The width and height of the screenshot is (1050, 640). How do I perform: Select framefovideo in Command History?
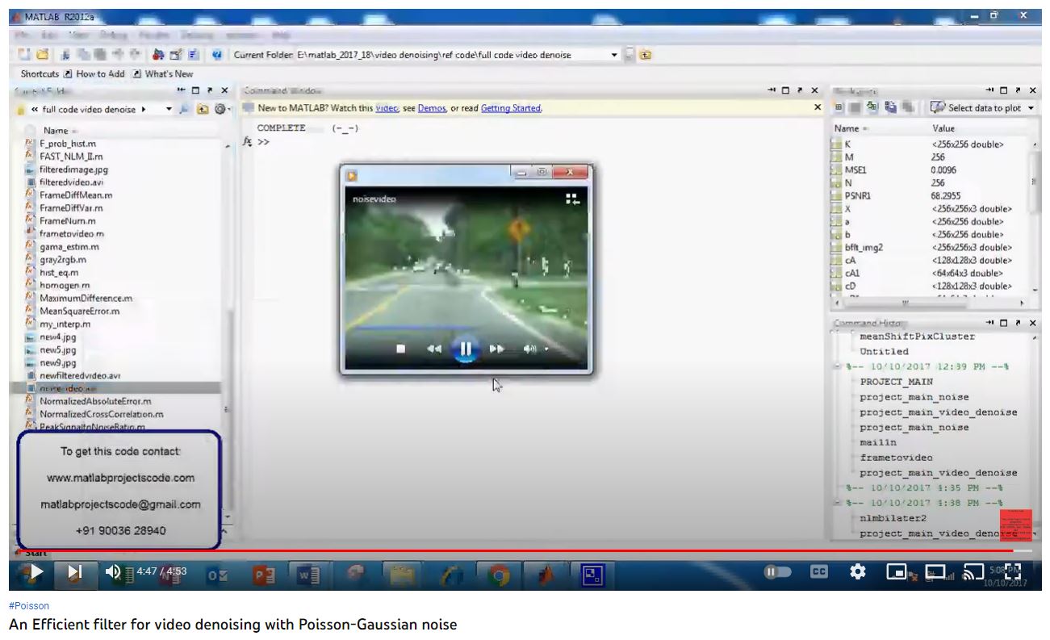896,458
